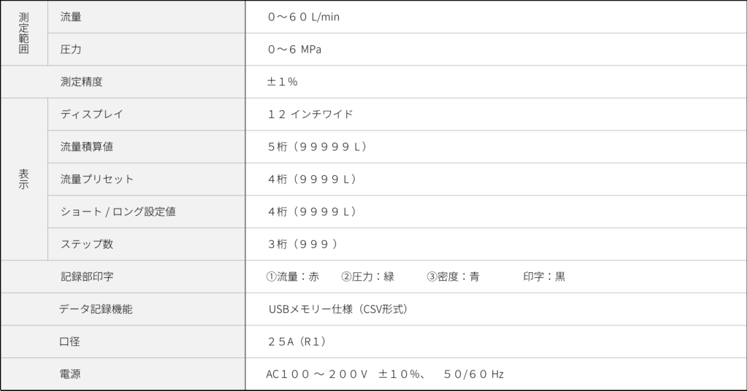Click the ショート / ロング設定値 label
748x391 pixels.
coord(118,212)
